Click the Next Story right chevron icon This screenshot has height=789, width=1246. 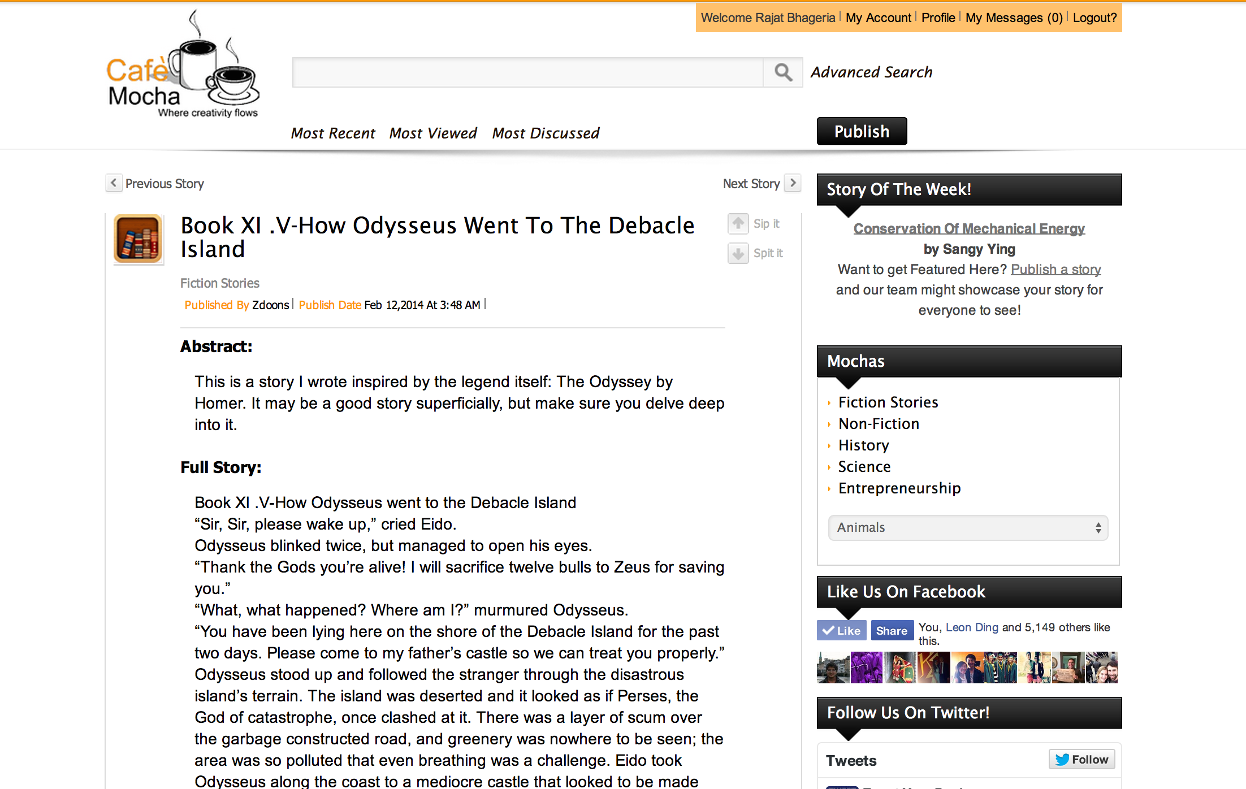pyautogui.click(x=793, y=183)
